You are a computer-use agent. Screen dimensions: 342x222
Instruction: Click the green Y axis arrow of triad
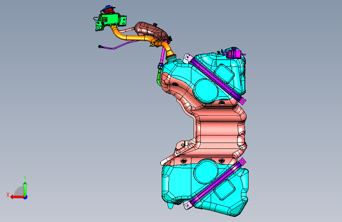25,189
